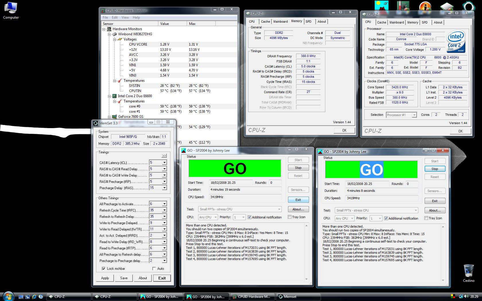
Task: Click the CPU-Z Memory window title icon
Action: click(x=248, y=13)
